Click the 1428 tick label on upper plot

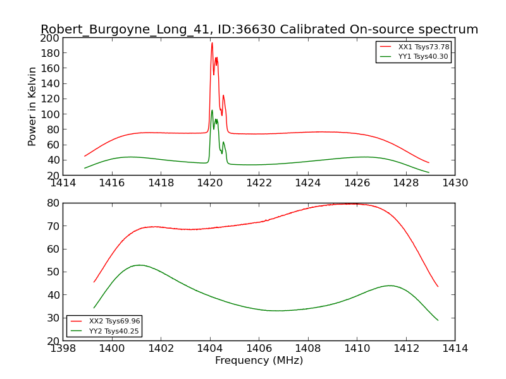point(406,183)
